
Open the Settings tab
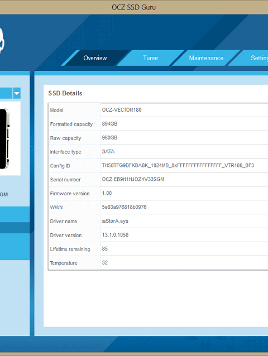(x=259, y=58)
